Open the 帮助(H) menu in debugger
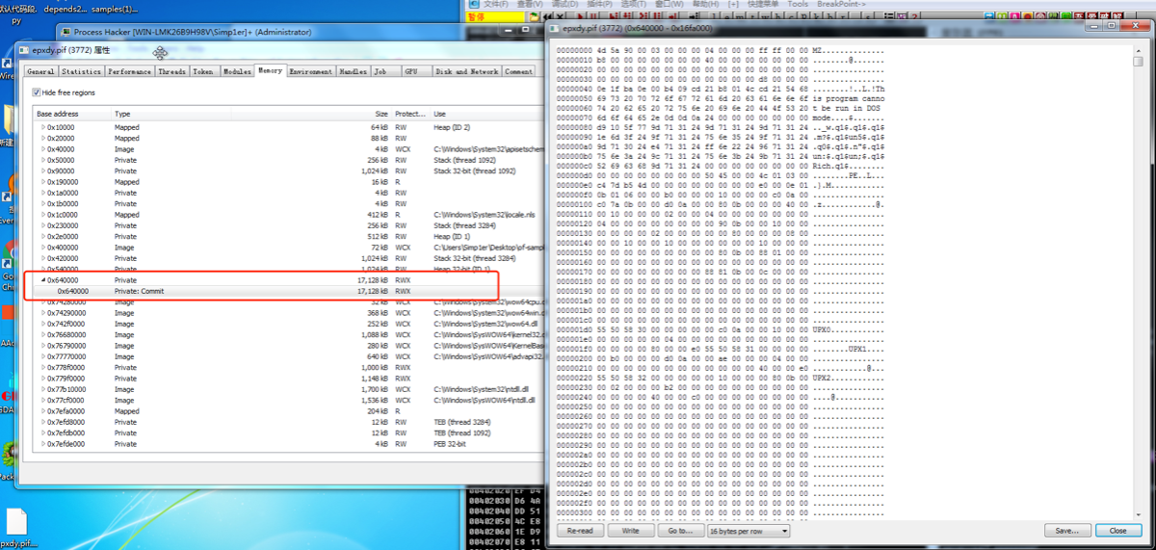 tap(705, 4)
